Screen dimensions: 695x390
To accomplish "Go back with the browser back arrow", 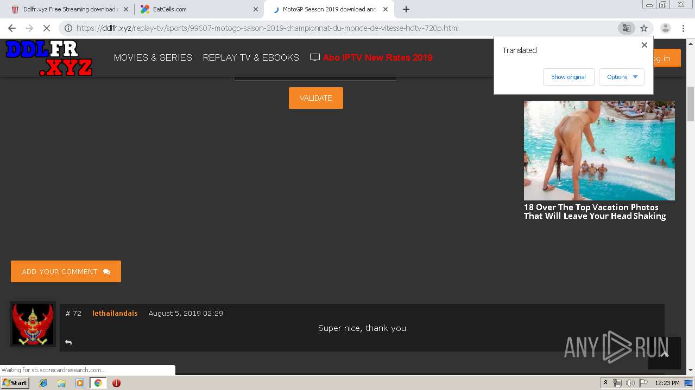I will coord(12,28).
